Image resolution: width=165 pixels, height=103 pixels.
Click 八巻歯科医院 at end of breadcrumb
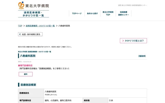[x=64, y=26]
